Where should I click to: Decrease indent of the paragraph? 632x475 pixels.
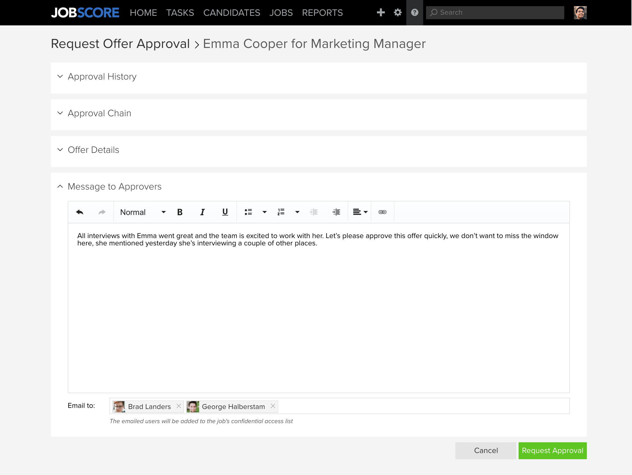tap(314, 212)
